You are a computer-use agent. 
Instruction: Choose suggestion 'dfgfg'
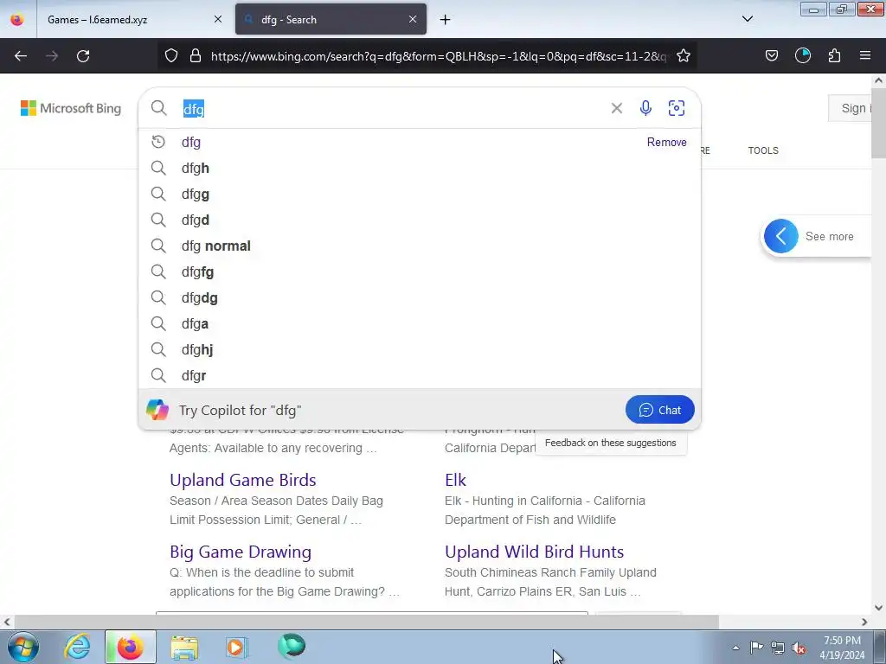point(420,271)
